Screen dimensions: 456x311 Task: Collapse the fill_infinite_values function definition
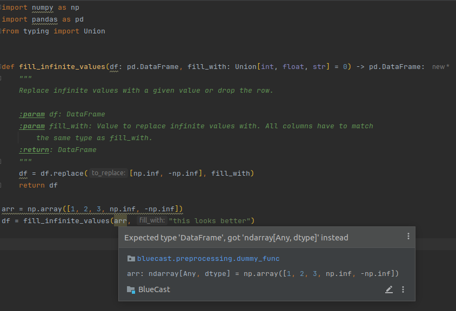pos(2,67)
